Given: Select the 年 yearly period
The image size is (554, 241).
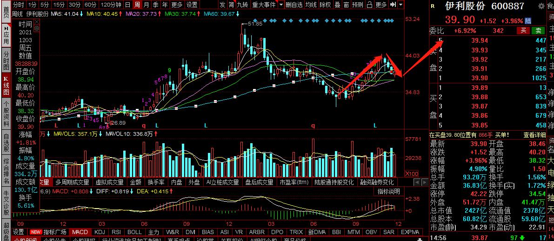Looking at the screenshot, I should coord(165,5).
